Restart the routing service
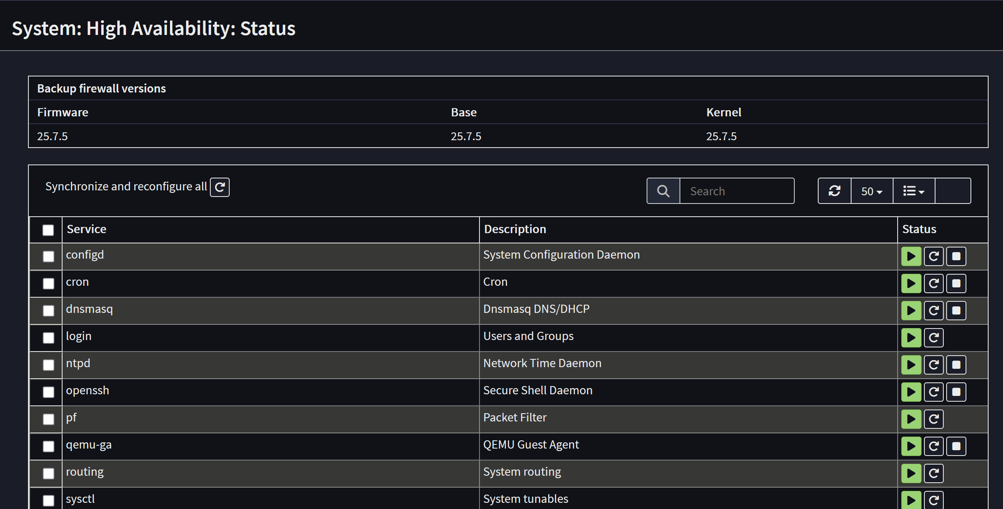The image size is (1003, 509). pos(933,473)
